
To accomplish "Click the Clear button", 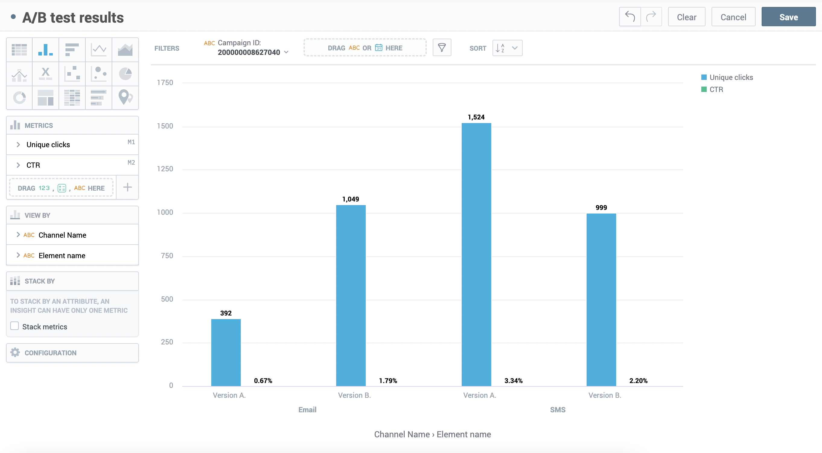I will point(687,17).
